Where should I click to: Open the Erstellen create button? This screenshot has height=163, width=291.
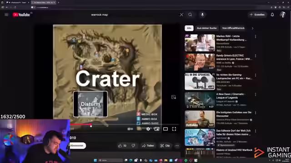pyautogui.click(x=257, y=14)
